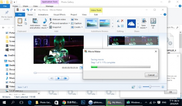This screenshot has width=182, height=106.
Task: Switch to the Visual Effects tab
Action: click(59, 15)
